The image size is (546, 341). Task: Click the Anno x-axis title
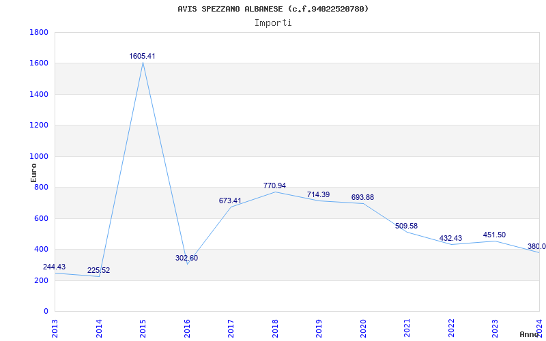[528, 334]
